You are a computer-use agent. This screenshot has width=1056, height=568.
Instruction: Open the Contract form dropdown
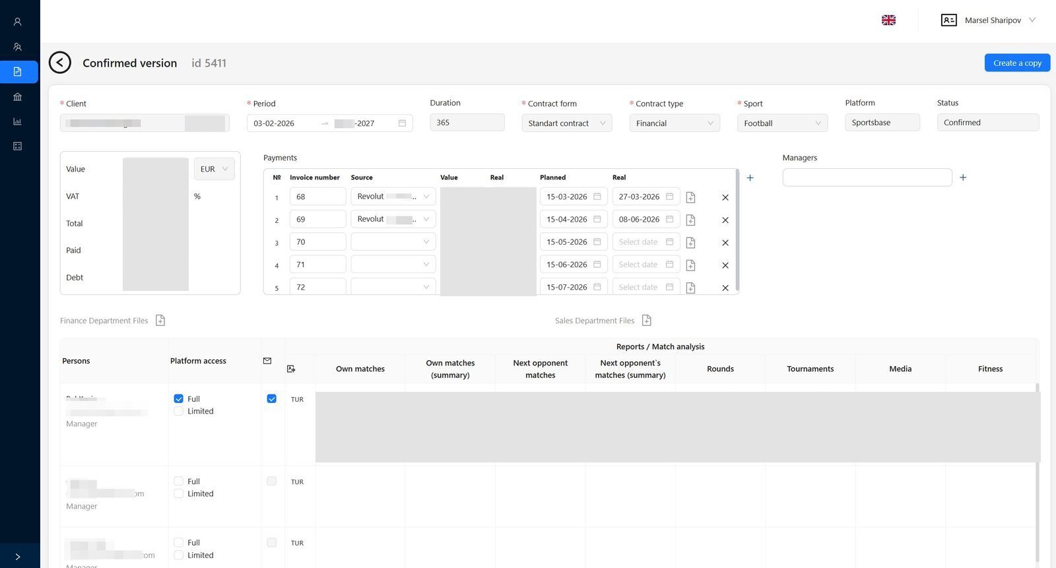(x=567, y=123)
